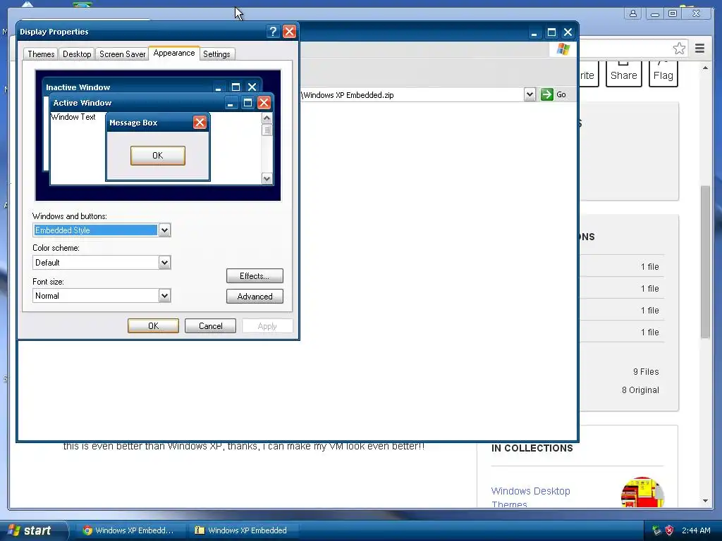The width and height of the screenshot is (722, 541).
Task: Open the Chrome hamburger menu
Action: (700, 49)
